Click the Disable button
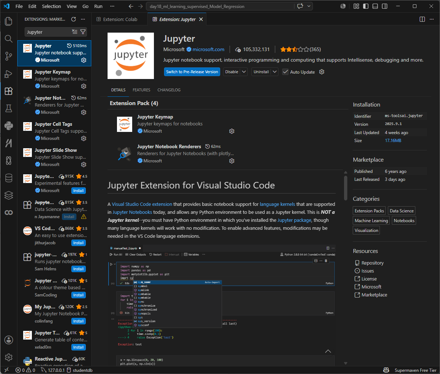This screenshot has width=440, height=374. [232, 72]
